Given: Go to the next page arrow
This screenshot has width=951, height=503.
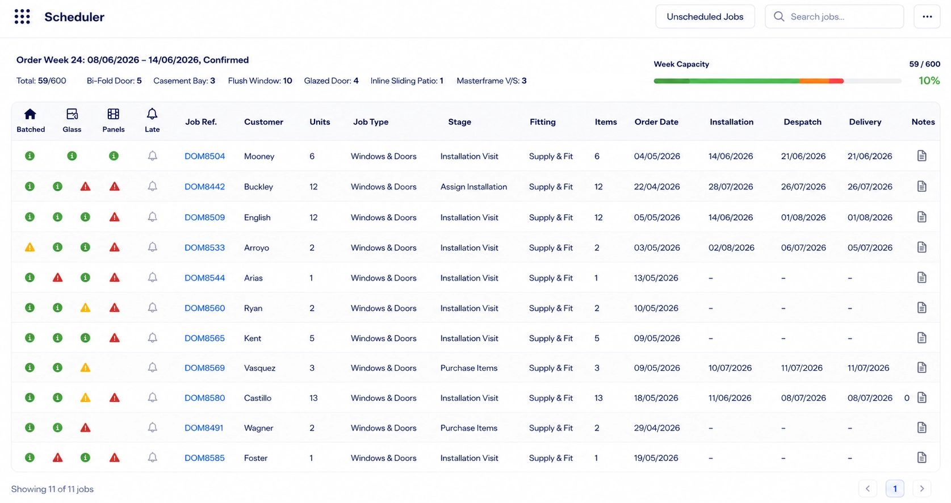Looking at the screenshot, I should 922,488.
